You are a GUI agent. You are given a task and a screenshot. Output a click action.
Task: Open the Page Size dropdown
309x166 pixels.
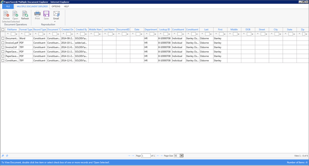[x=181, y=156]
